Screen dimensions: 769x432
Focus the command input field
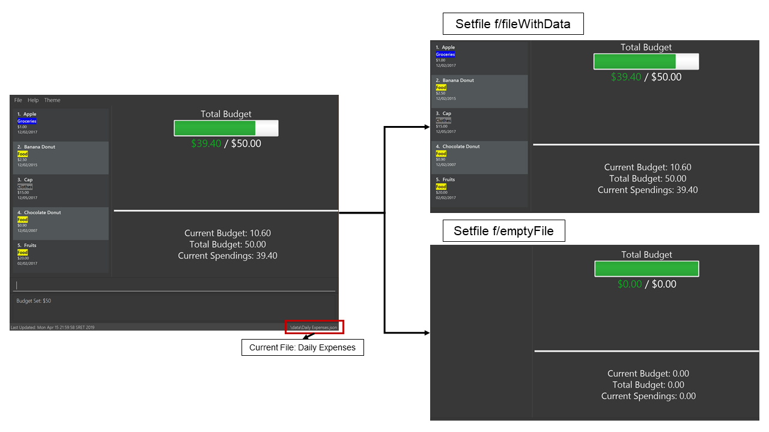coord(175,285)
